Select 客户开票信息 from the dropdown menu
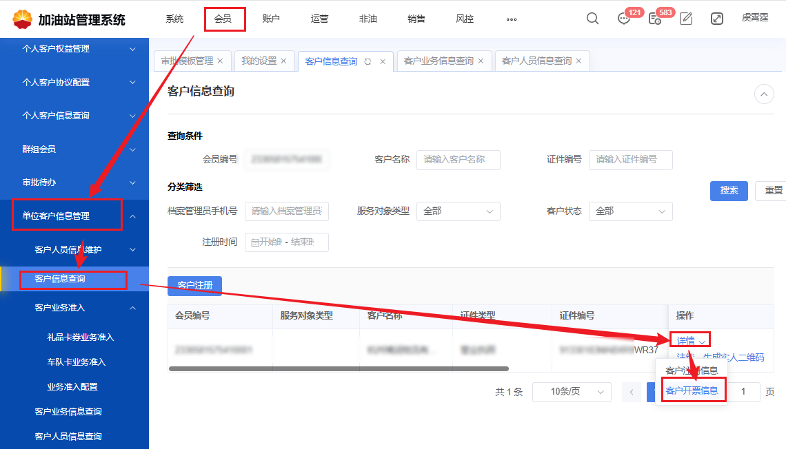 pyautogui.click(x=692, y=391)
